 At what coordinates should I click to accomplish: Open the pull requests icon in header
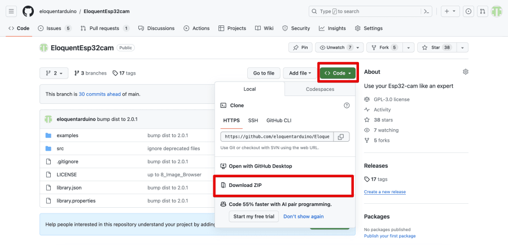click(x=483, y=11)
